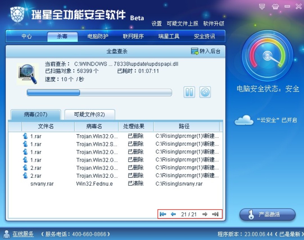Click the 21 / 21 page indicator

189,214
